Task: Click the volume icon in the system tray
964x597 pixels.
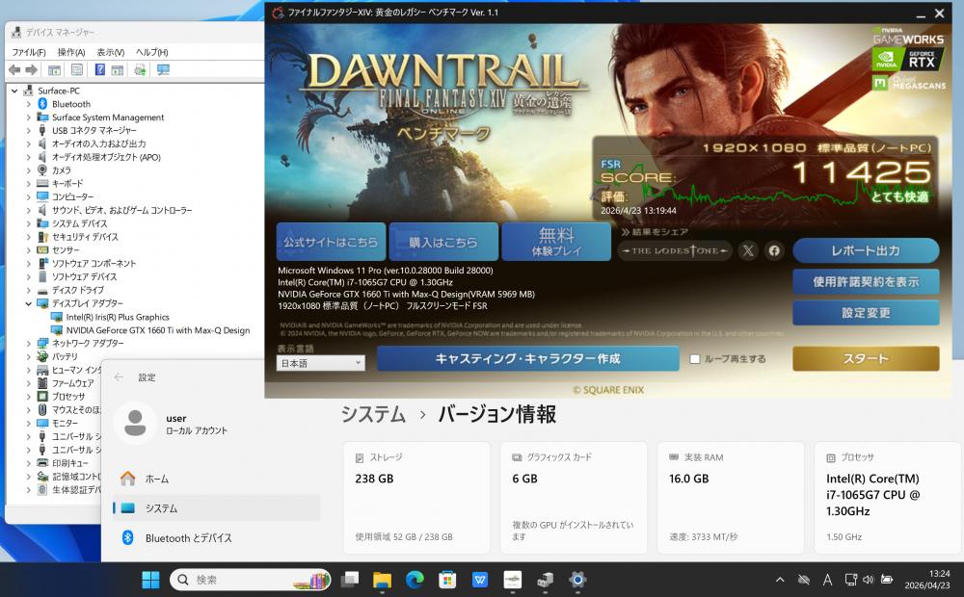Action: [869, 580]
